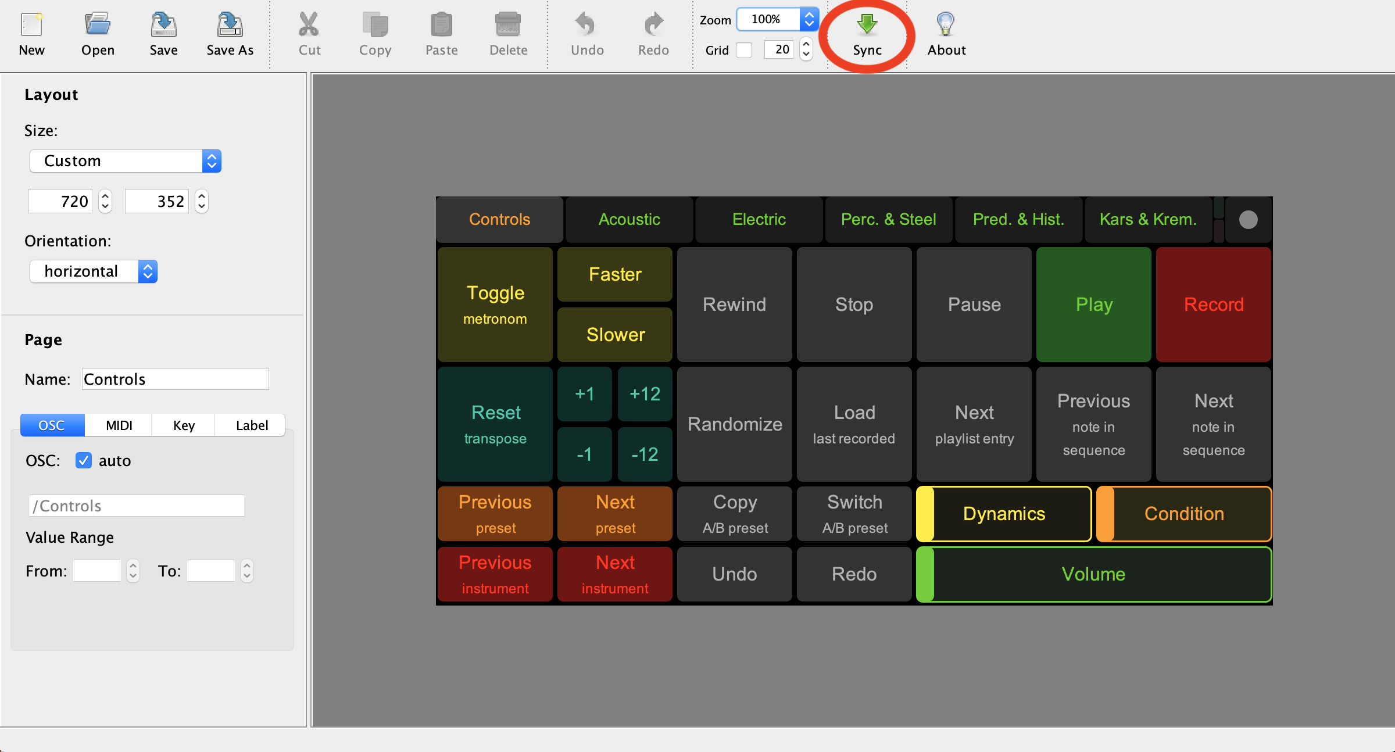1395x752 pixels.
Task: Open the Orientation horizontal dropdown
Action: point(94,271)
